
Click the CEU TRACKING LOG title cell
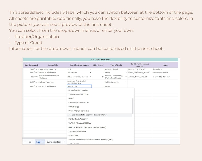[x=101, y=59]
